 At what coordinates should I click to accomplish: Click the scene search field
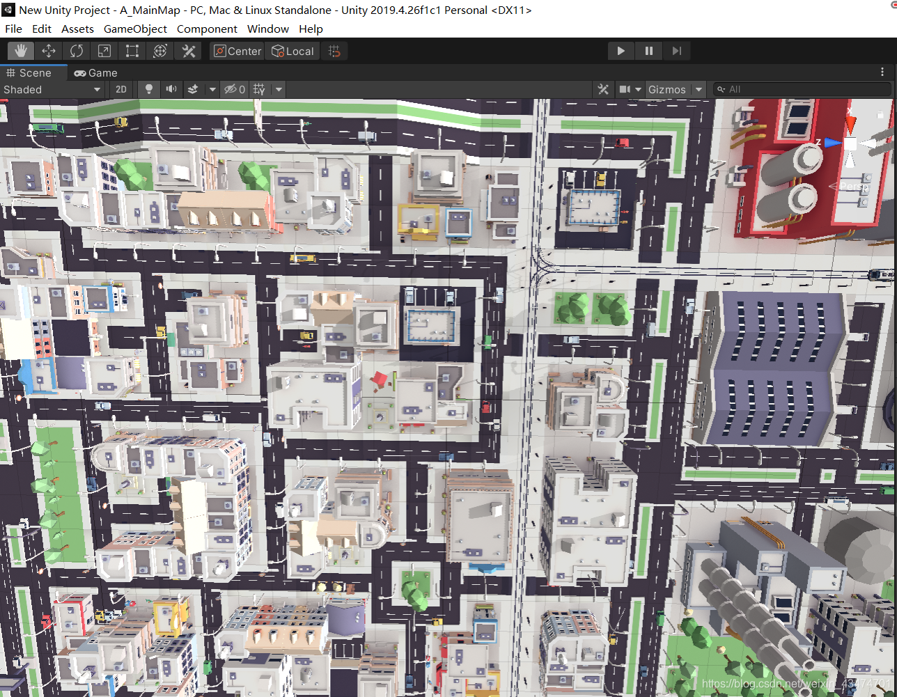click(x=802, y=89)
